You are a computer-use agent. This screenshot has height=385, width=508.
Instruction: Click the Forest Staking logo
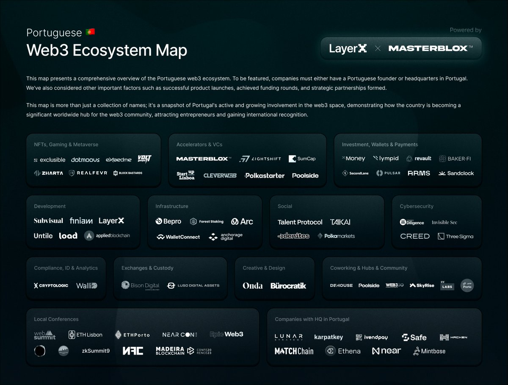pyautogui.click(x=207, y=221)
